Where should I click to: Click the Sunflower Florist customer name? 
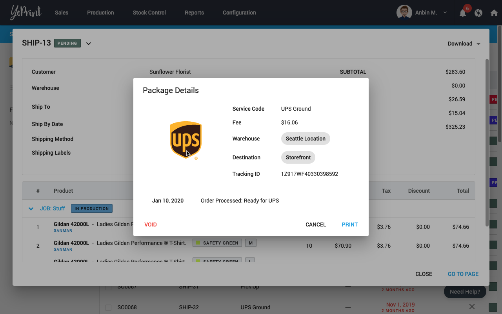tap(170, 72)
